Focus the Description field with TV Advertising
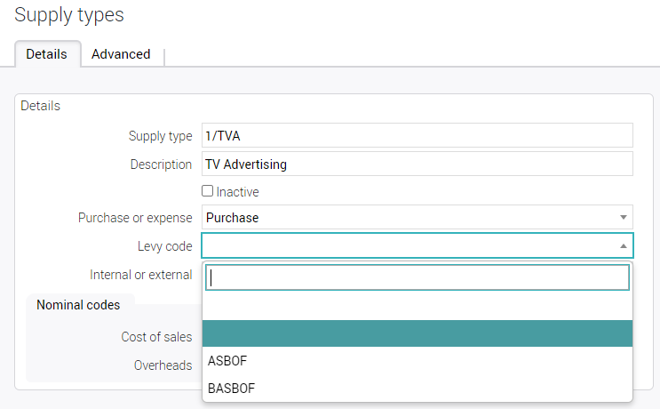The height and width of the screenshot is (409, 660). [417, 164]
